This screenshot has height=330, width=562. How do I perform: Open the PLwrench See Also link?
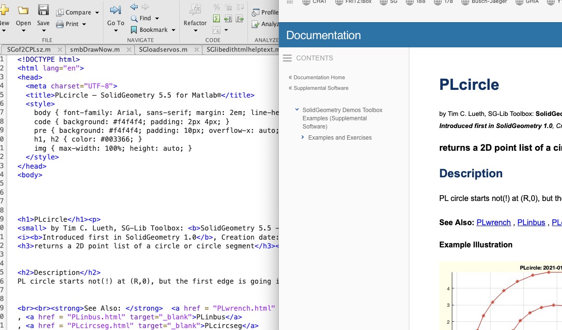tap(493, 222)
